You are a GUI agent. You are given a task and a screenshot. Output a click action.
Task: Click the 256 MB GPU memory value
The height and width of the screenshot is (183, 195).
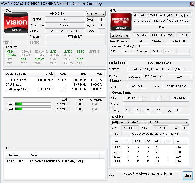point(141,35)
